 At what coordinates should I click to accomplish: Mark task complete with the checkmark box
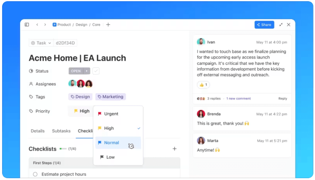[96, 71]
